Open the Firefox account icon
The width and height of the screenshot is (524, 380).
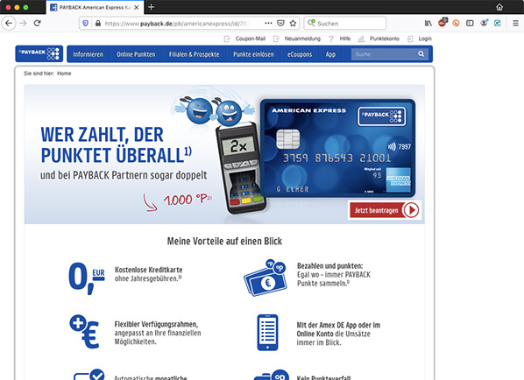[x=484, y=23]
